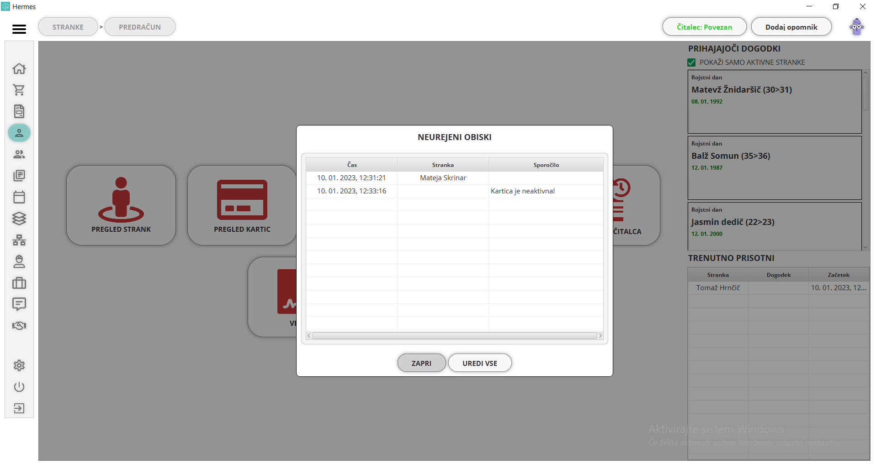This screenshot has width=876, height=469.
Task: Open the chat message sidebar icon
Action: (x=19, y=304)
